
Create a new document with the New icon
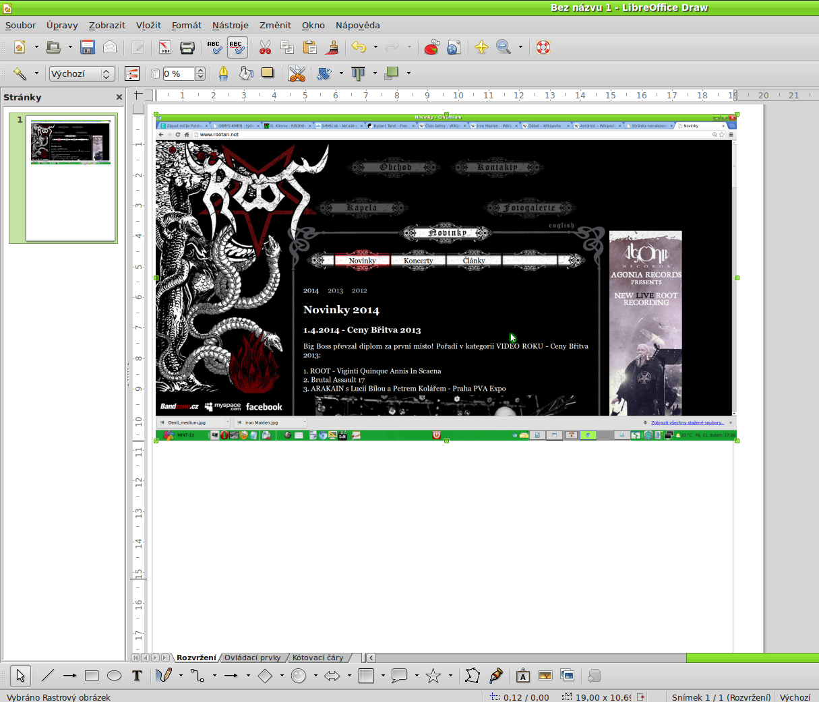[x=20, y=47]
